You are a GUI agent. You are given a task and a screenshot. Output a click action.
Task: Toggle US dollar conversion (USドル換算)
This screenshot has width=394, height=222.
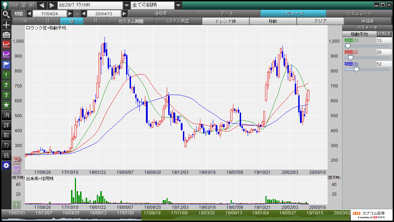point(178,21)
